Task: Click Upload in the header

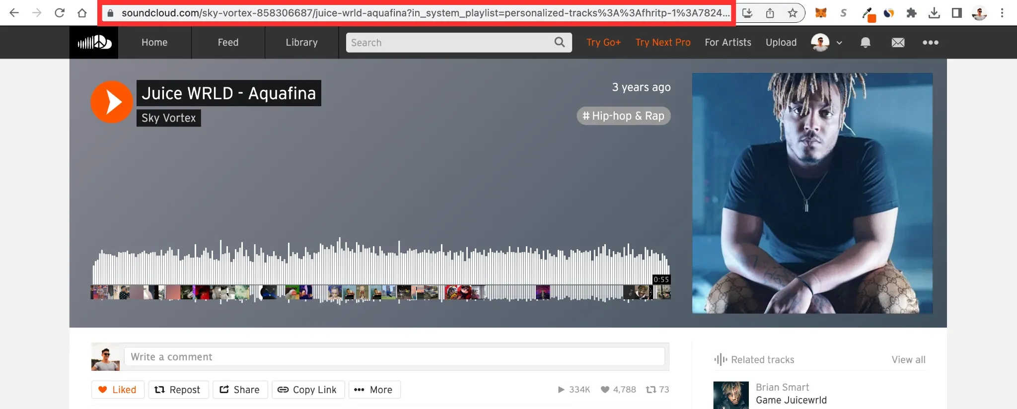Action: pyautogui.click(x=781, y=42)
